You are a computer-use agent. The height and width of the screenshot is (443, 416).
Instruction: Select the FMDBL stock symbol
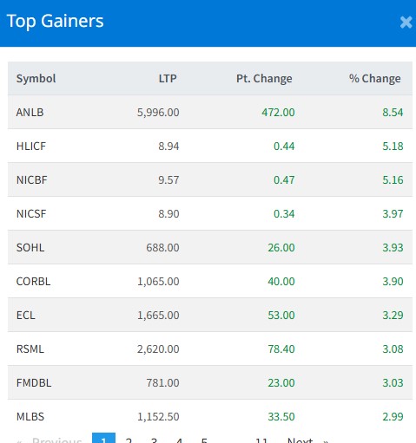click(x=34, y=382)
